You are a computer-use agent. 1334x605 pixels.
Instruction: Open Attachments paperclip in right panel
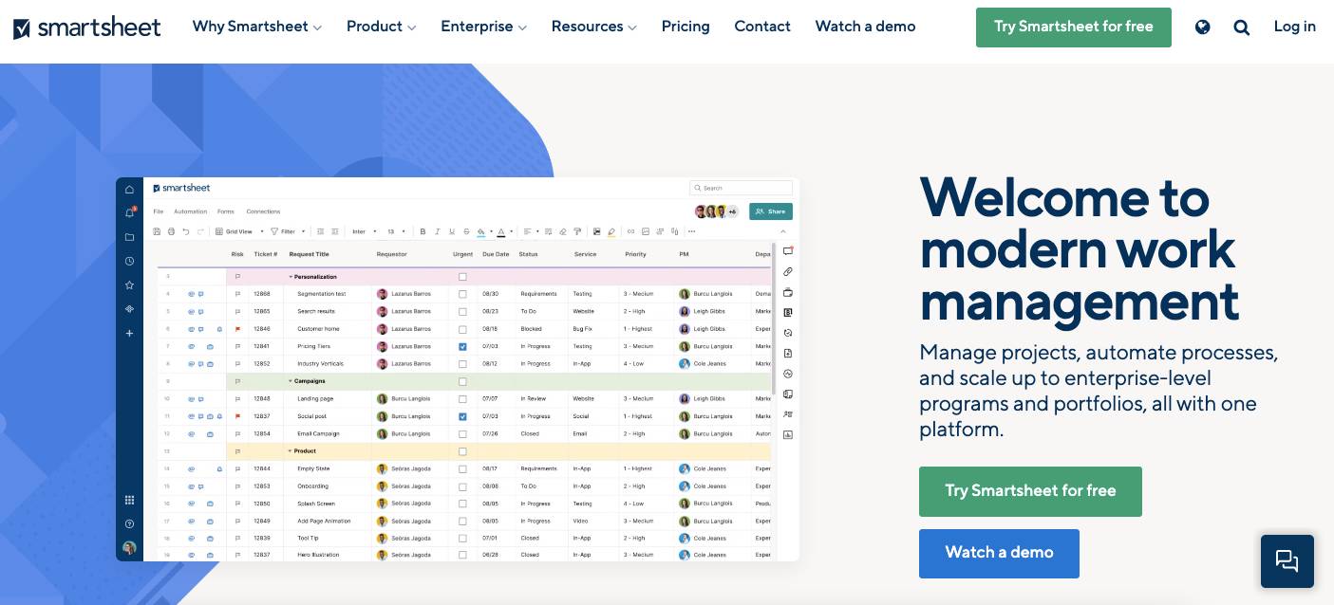pos(788,272)
